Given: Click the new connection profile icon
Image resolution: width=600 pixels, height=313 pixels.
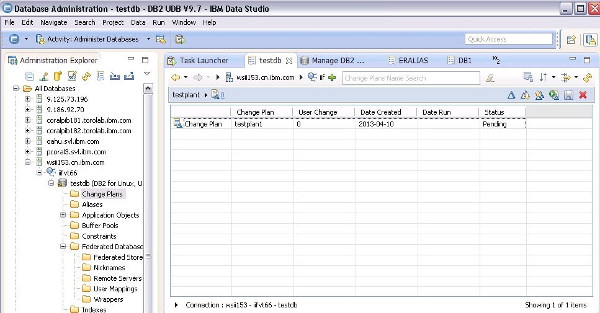Looking at the screenshot, I should point(44,76).
